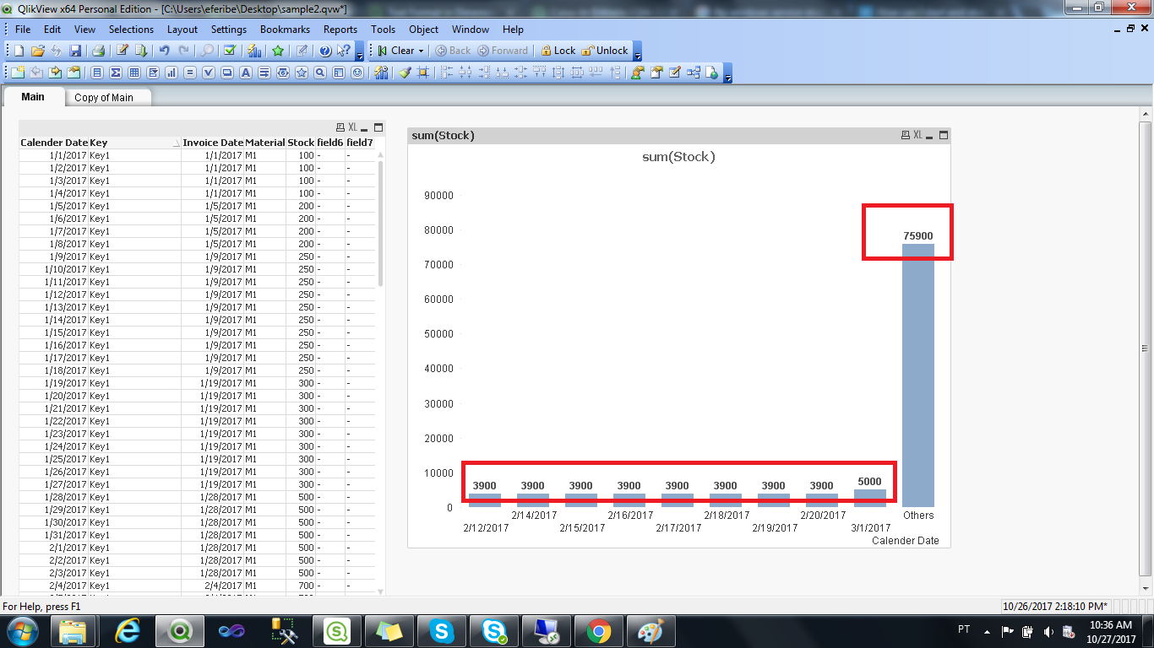Open standard toolbar options arrow

point(359,51)
